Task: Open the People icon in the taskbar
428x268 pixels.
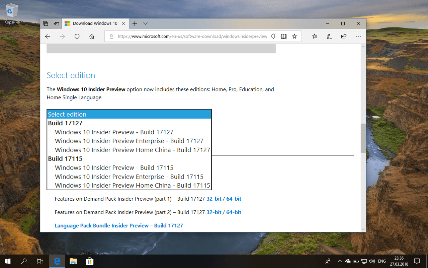Action: [328, 261]
